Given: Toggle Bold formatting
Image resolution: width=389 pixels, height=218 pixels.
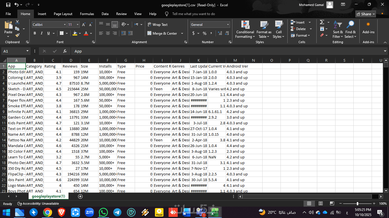Looking at the screenshot, I should click(x=35, y=33).
